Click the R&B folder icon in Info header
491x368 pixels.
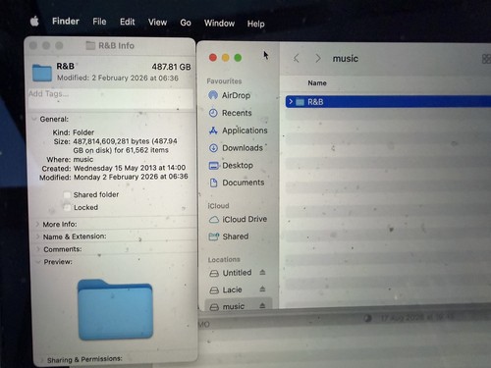[42, 73]
